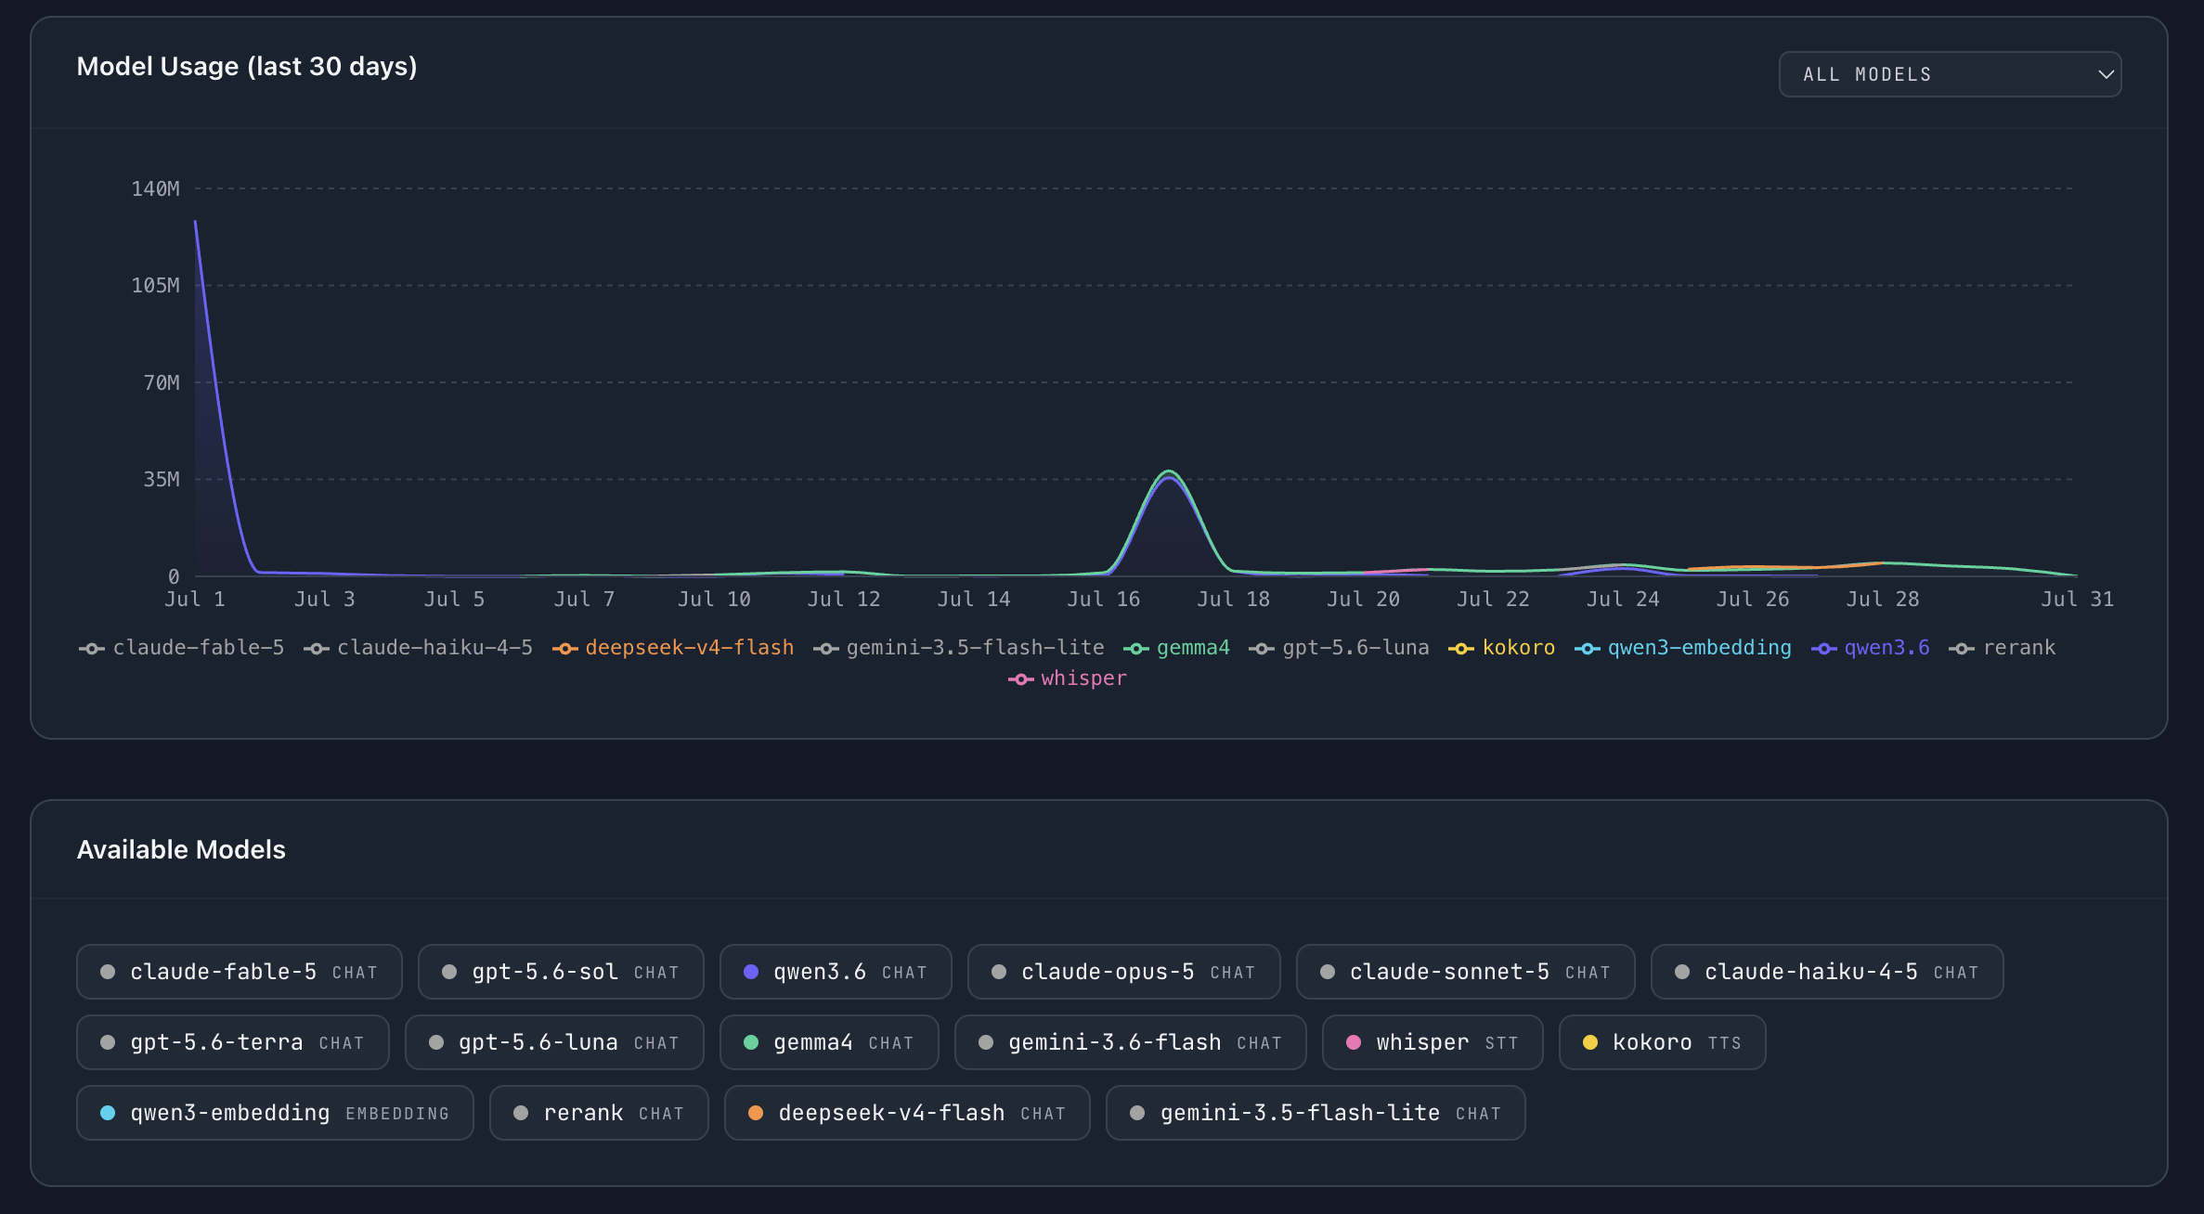Select the claude-sonnet-5 CHAT model chip
2204x1214 pixels.
click(1466, 972)
